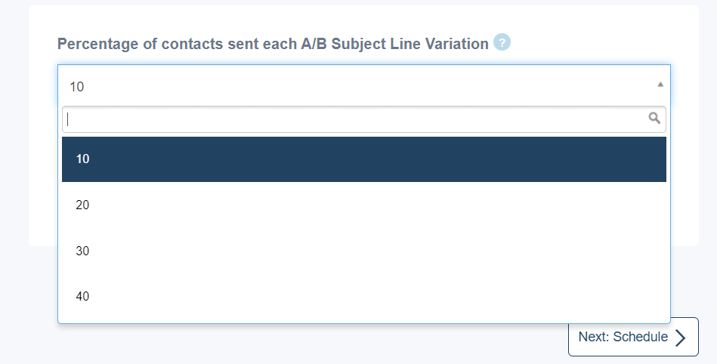Click the chevron arrow beside Next: Schedule
This screenshot has height=364, width=717.
(681, 338)
